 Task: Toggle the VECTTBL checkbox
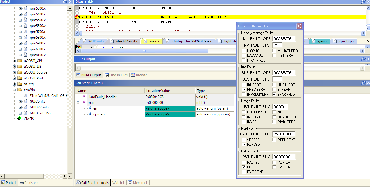coord(244,140)
